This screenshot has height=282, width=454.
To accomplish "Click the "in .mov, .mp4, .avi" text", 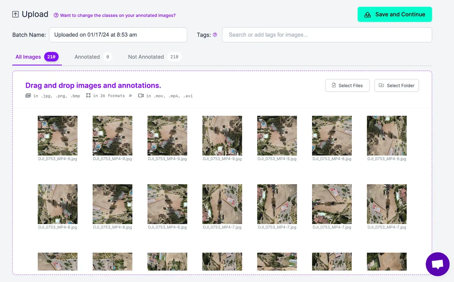I will (x=169, y=96).
